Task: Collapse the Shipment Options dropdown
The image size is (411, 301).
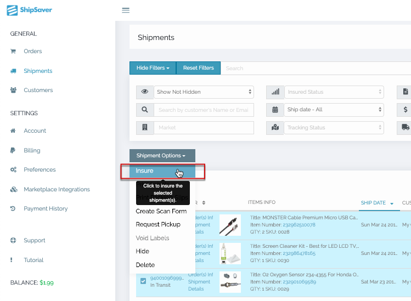Action: tap(162, 156)
